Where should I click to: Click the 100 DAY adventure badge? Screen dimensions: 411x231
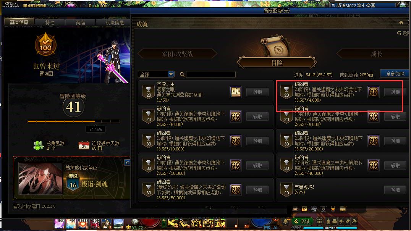(x=45, y=44)
